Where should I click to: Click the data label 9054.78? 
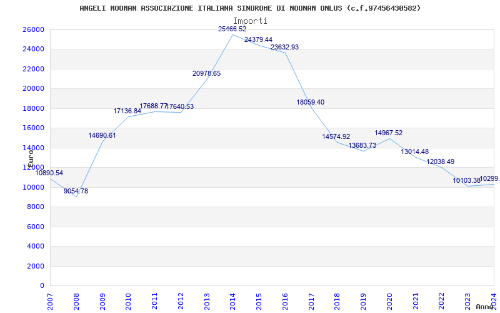76,192
